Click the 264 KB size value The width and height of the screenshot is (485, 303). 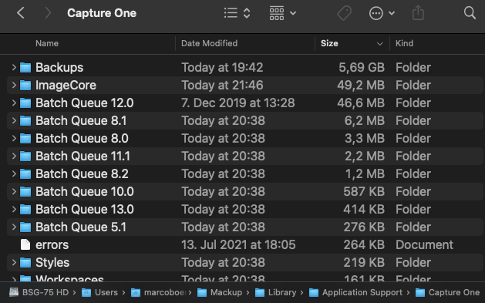[364, 245]
